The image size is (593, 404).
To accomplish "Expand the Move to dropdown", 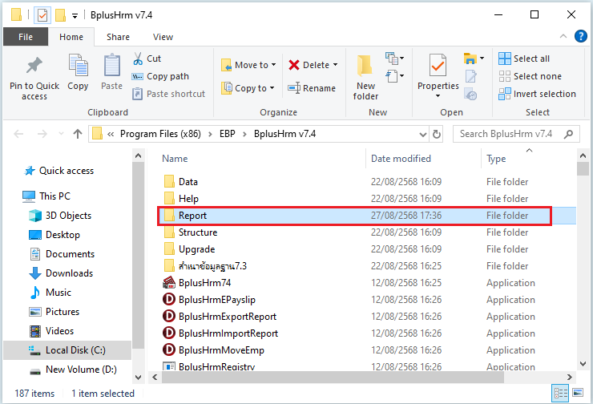I will click(x=273, y=65).
